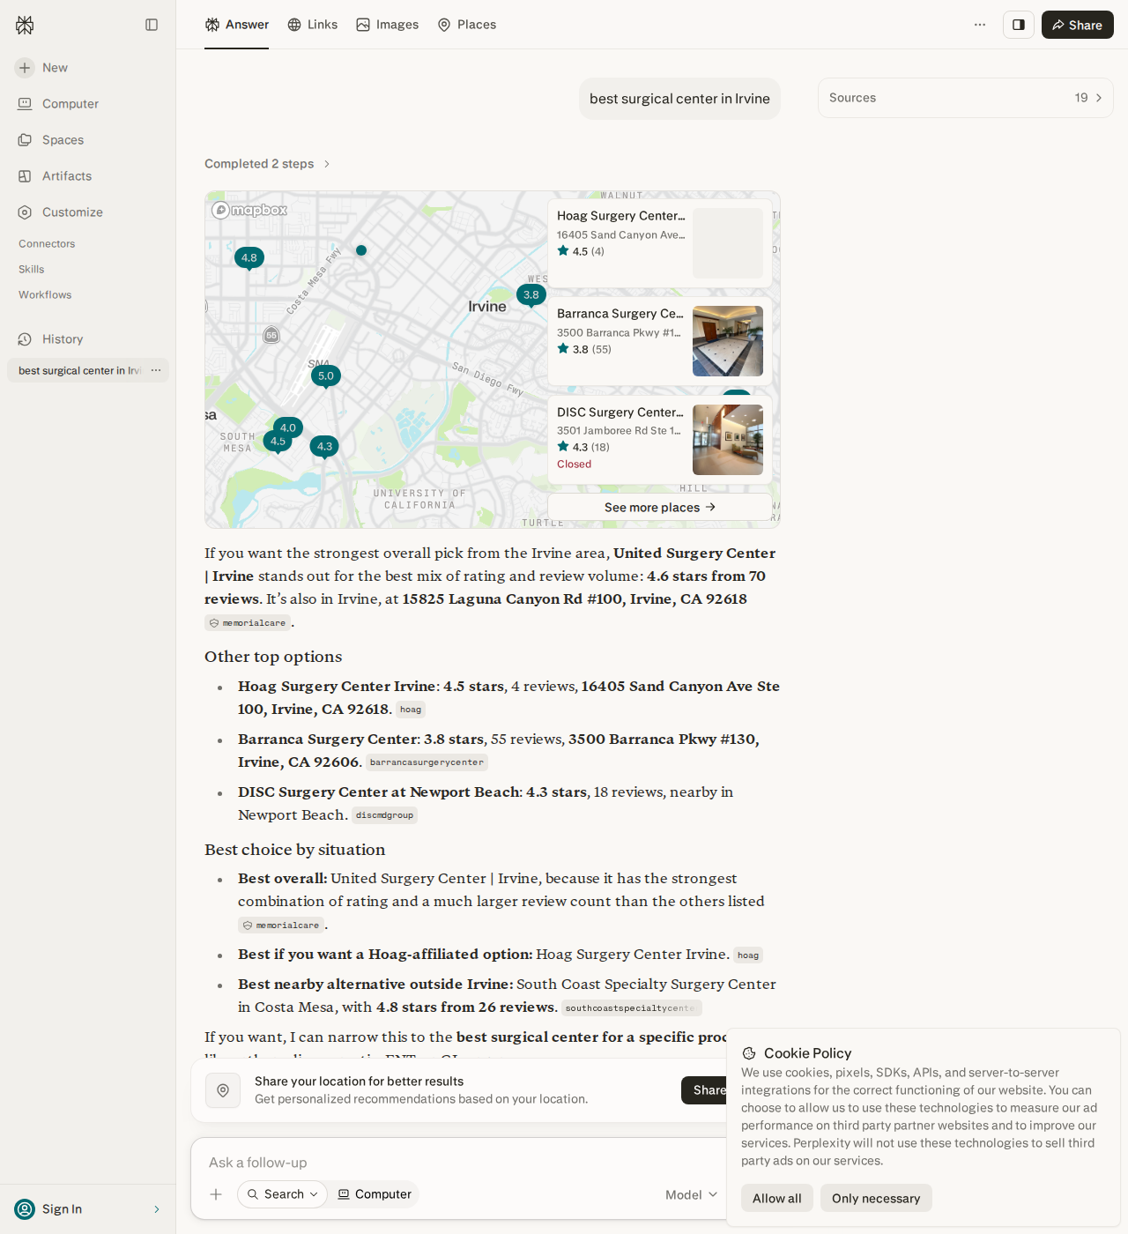
Task: Open the Model selector dropdown
Action: (x=691, y=1195)
